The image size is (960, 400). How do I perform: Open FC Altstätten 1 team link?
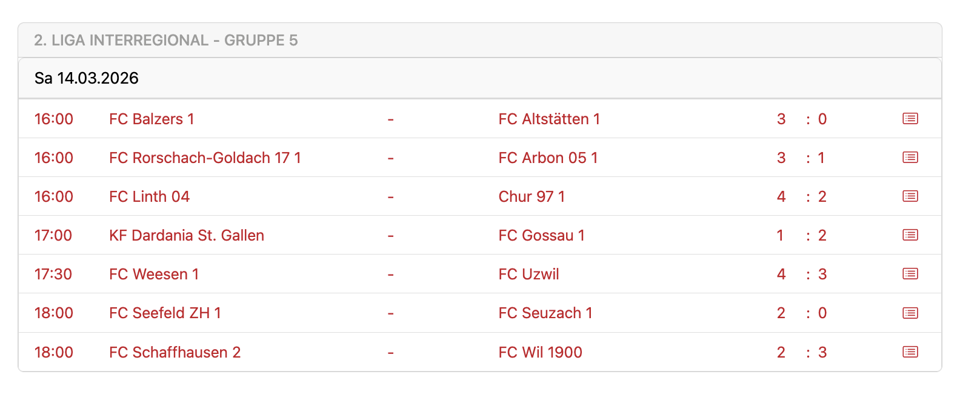tap(549, 119)
